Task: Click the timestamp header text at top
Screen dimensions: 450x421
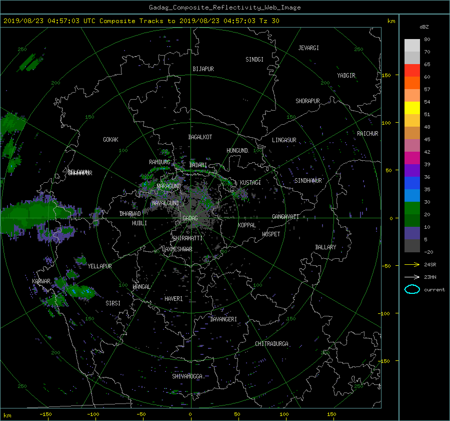Action: pyautogui.click(x=141, y=21)
